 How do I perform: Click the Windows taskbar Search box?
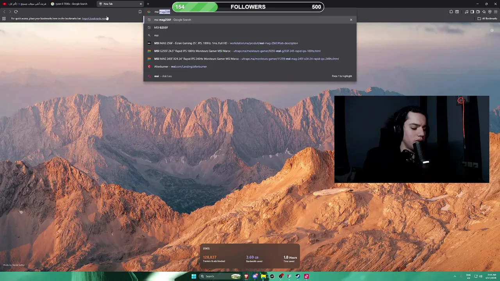(220, 276)
